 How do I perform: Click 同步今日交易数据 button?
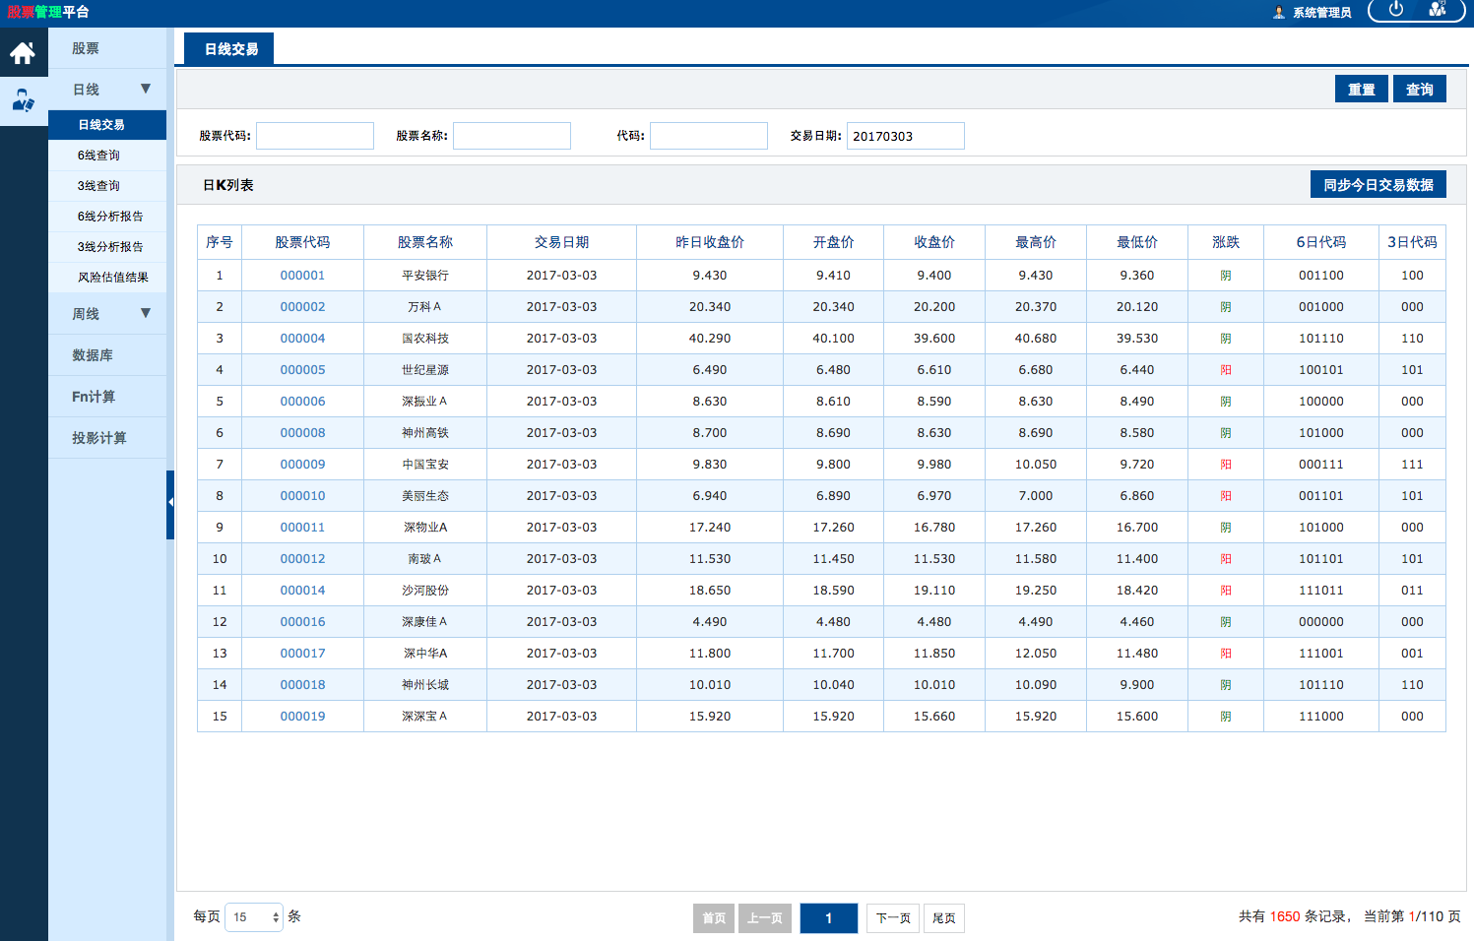[1378, 185]
